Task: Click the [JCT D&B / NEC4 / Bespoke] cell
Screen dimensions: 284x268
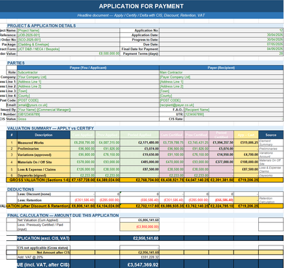Action: pyautogui.click(x=68, y=49)
